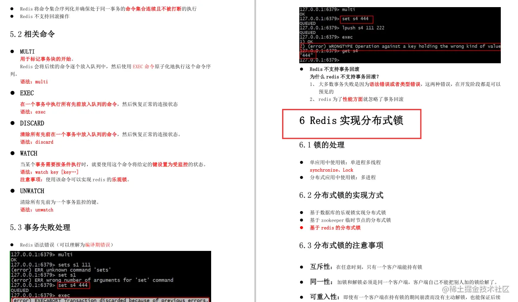Screen dimensions: 518x302
Task: Click the bold term '互斥性：'
Action: pyautogui.click(x=322, y=267)
